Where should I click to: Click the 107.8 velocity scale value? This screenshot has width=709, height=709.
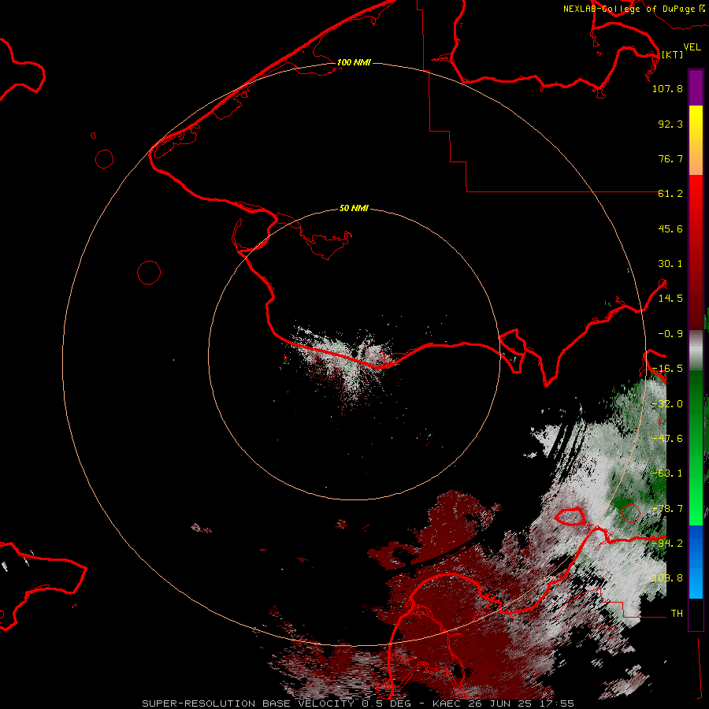tap(667, 88)
